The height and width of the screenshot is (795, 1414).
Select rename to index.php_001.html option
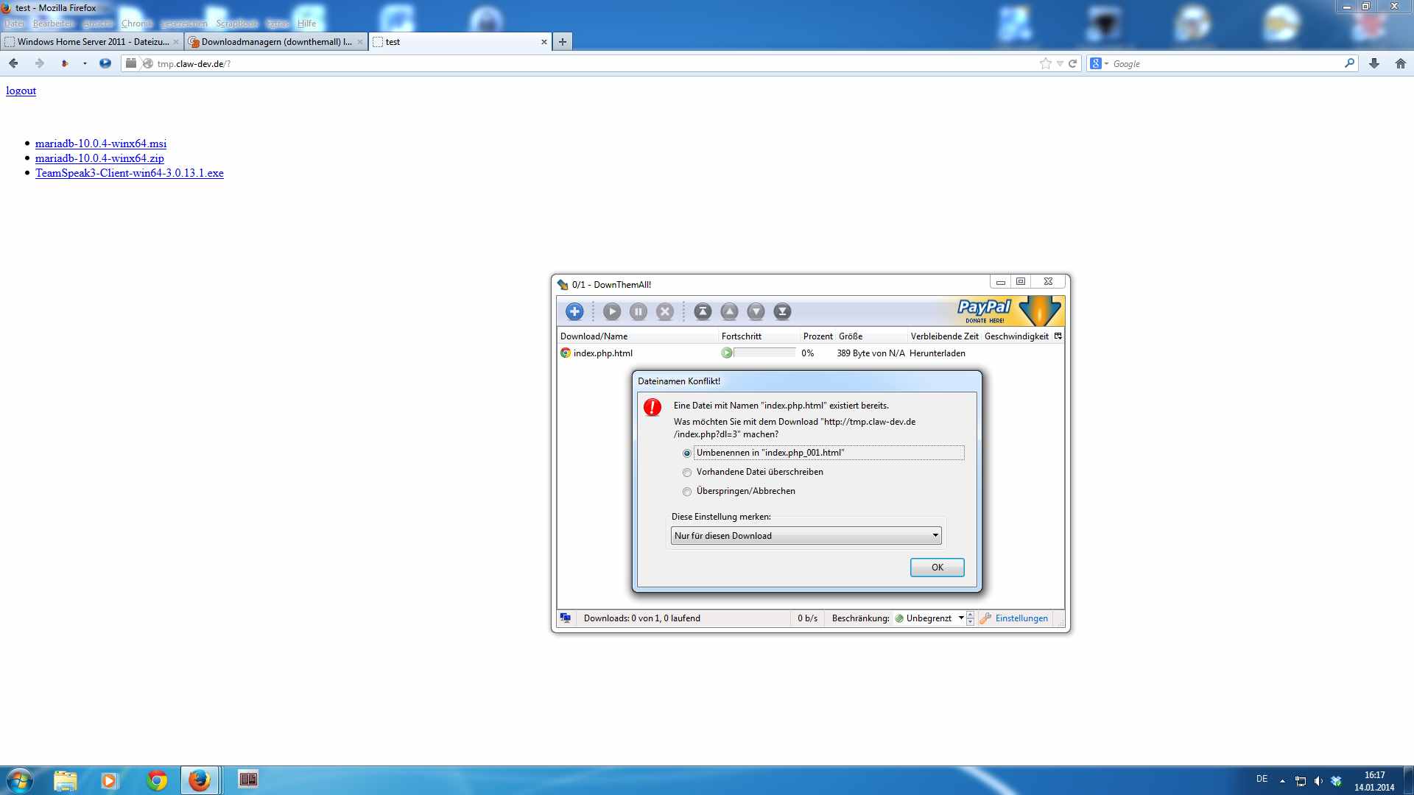pos(687,453)
